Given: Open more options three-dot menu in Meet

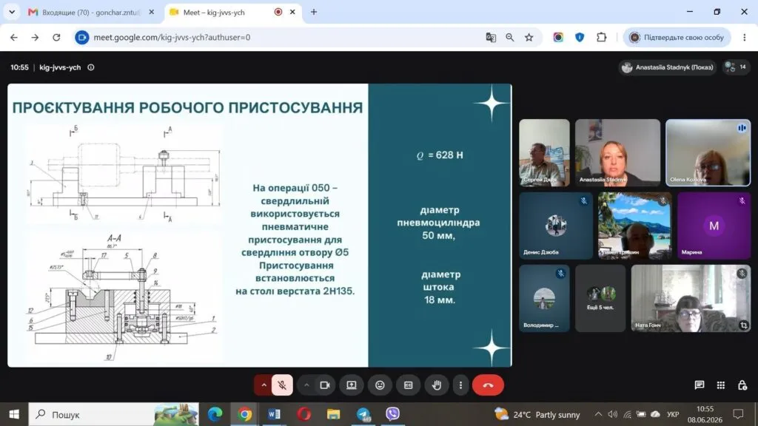Looking at the screenshot, I should tap(460, 385).
